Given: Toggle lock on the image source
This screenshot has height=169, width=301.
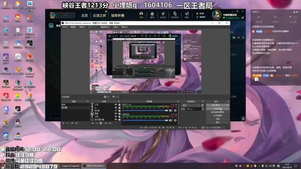Looking at the screenshot, I should (119, 114).
